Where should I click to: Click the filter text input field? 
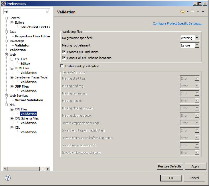24,12
